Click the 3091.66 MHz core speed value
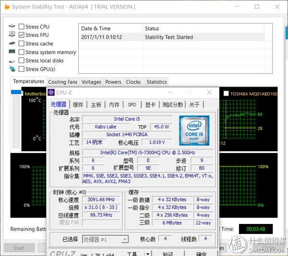The height and width of the screenshot is (256, 288). click(101, 200)
